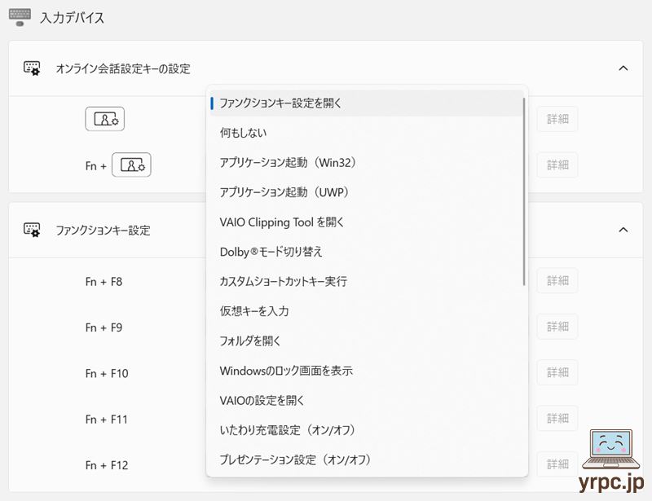The height and width of the screenshot is (501, 652).
Task: Select Dolby モード切り替え option
Action: 271,252
